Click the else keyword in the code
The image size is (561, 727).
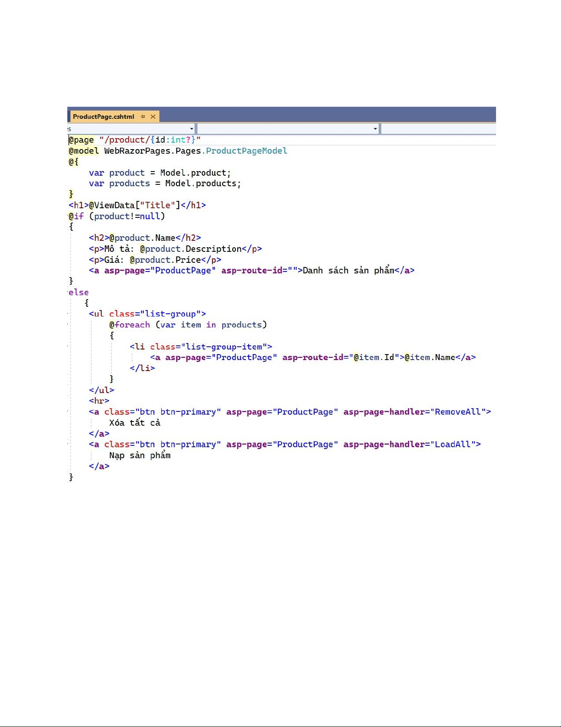point(79,292)
